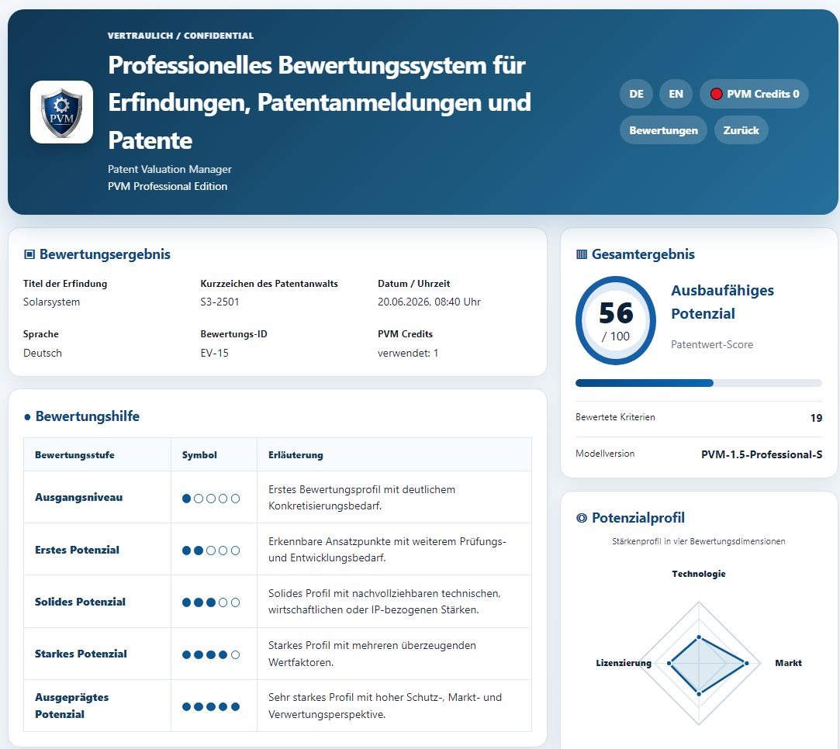Switch language to DE
This screenshot has width=840, height=749.
[636, 94]
